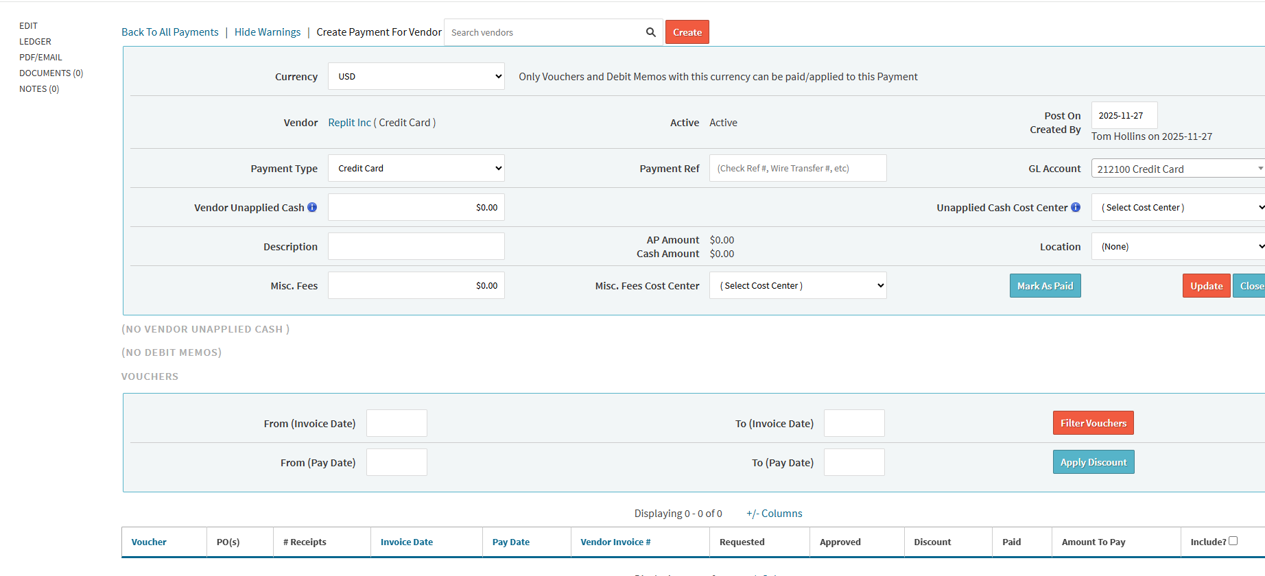Open the +/- Columns link

point(774,514)
